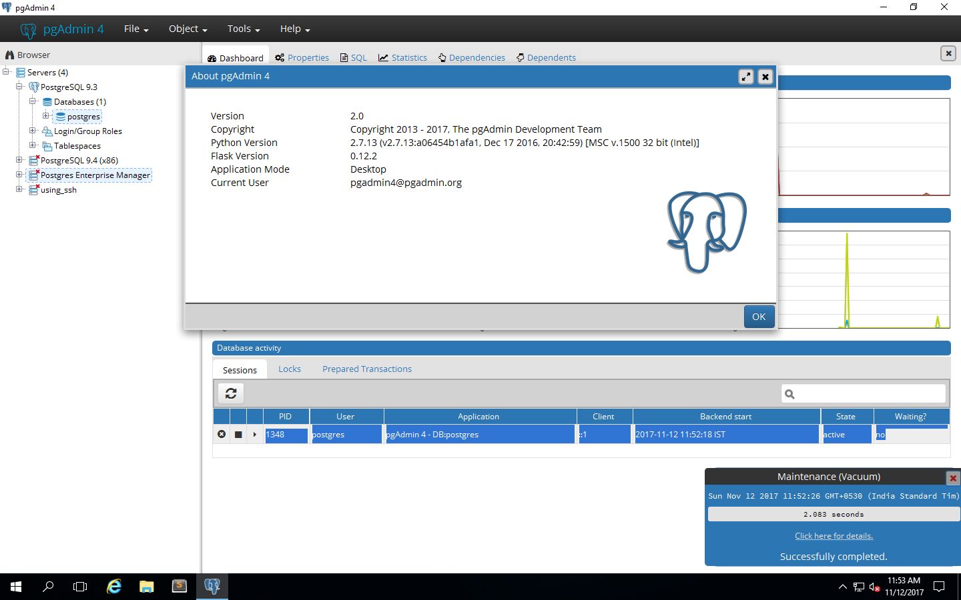
Task: Open File Explorer from the taskbar
Action: pos(147,587)
